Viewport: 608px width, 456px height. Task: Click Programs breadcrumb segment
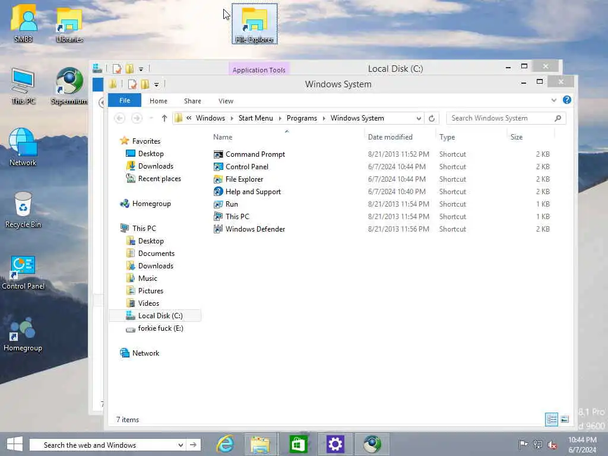[302, 118]
